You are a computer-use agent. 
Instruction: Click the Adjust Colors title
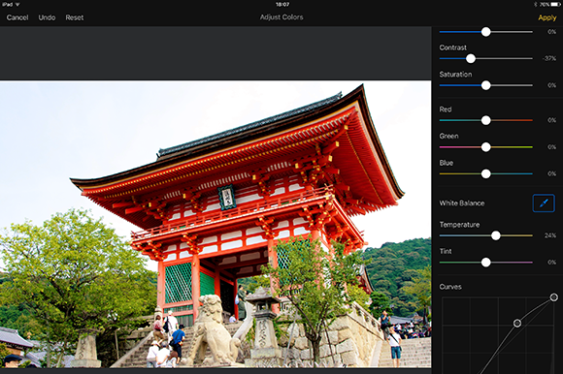(x=281, y=17)
